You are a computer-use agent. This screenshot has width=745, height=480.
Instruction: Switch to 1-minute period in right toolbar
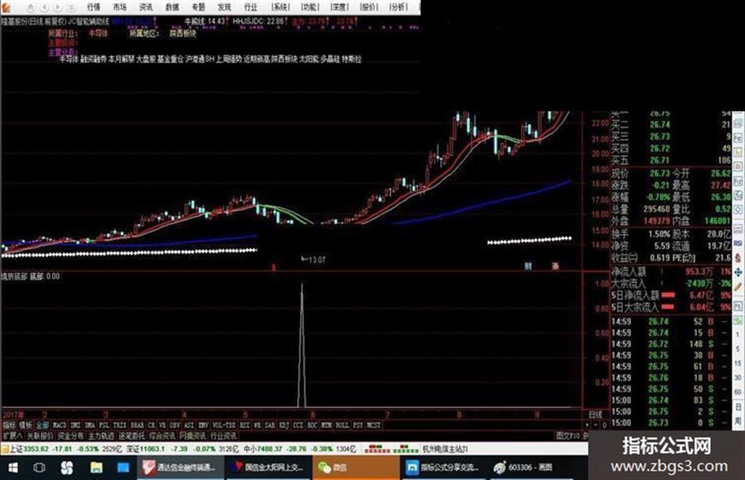click(739, 334)
